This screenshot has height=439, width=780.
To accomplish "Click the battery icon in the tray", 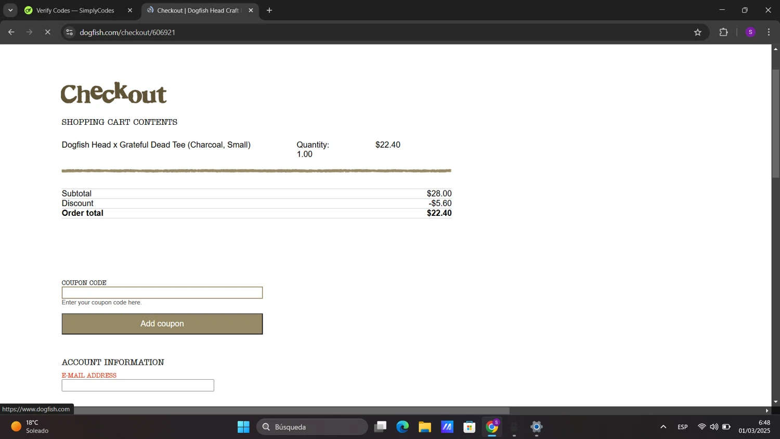I will [x=726, y=427].
